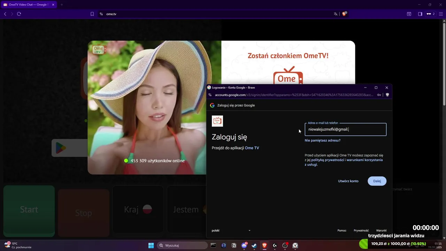Click the 453 309 użytkowników online text
446x251 pixels.
pyautogui.click(x=157, y=161)
